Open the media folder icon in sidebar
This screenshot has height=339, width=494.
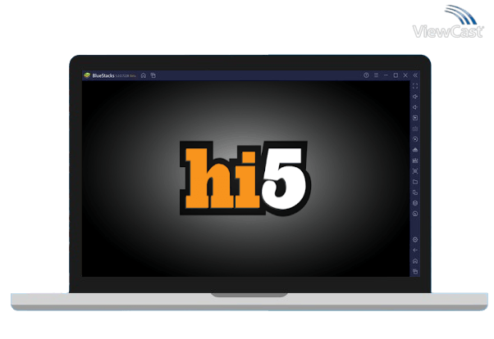click(x=415, y=182)
